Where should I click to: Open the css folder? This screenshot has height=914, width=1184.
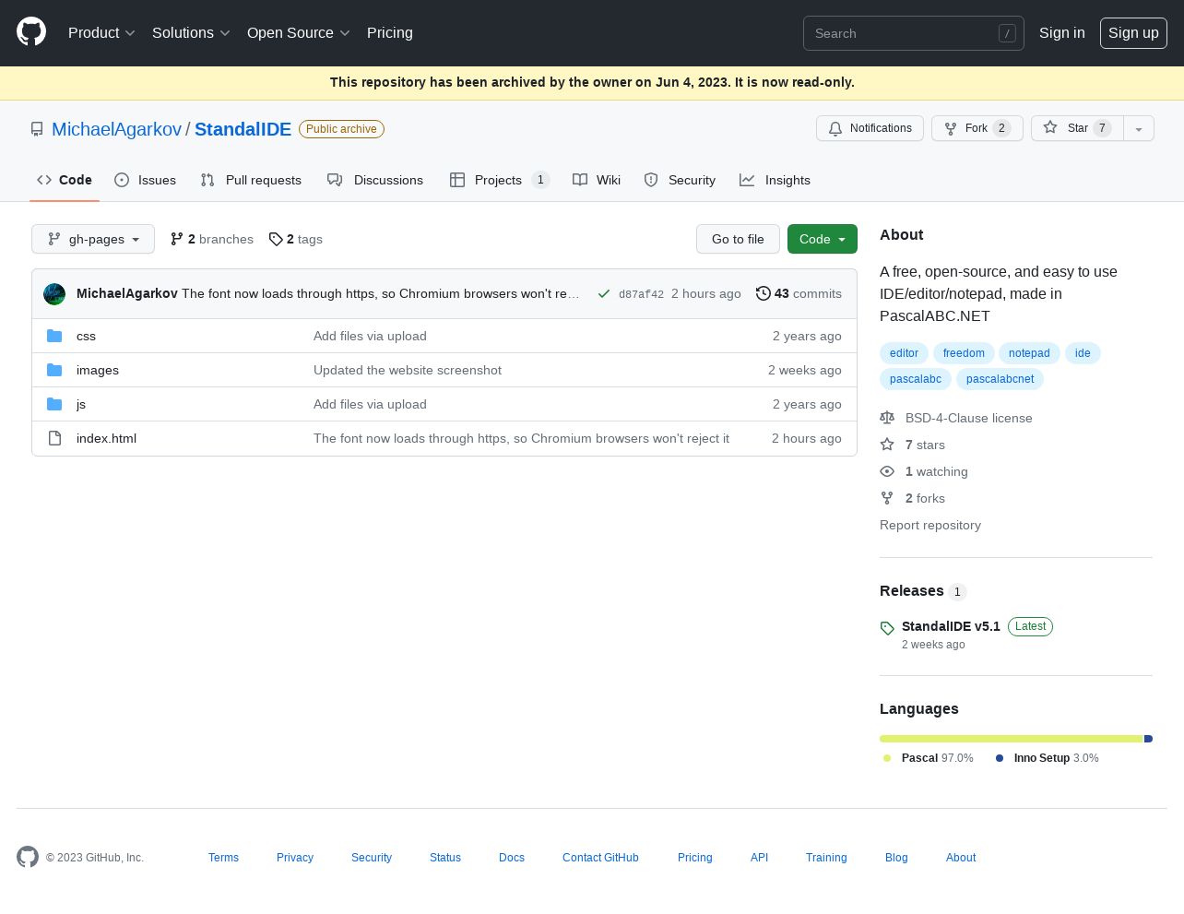(86, 336)
